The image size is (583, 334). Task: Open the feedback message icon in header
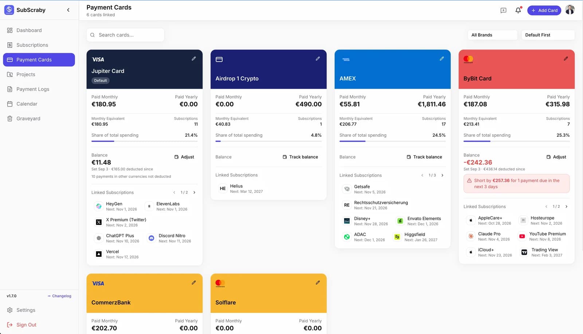[504, 10]
